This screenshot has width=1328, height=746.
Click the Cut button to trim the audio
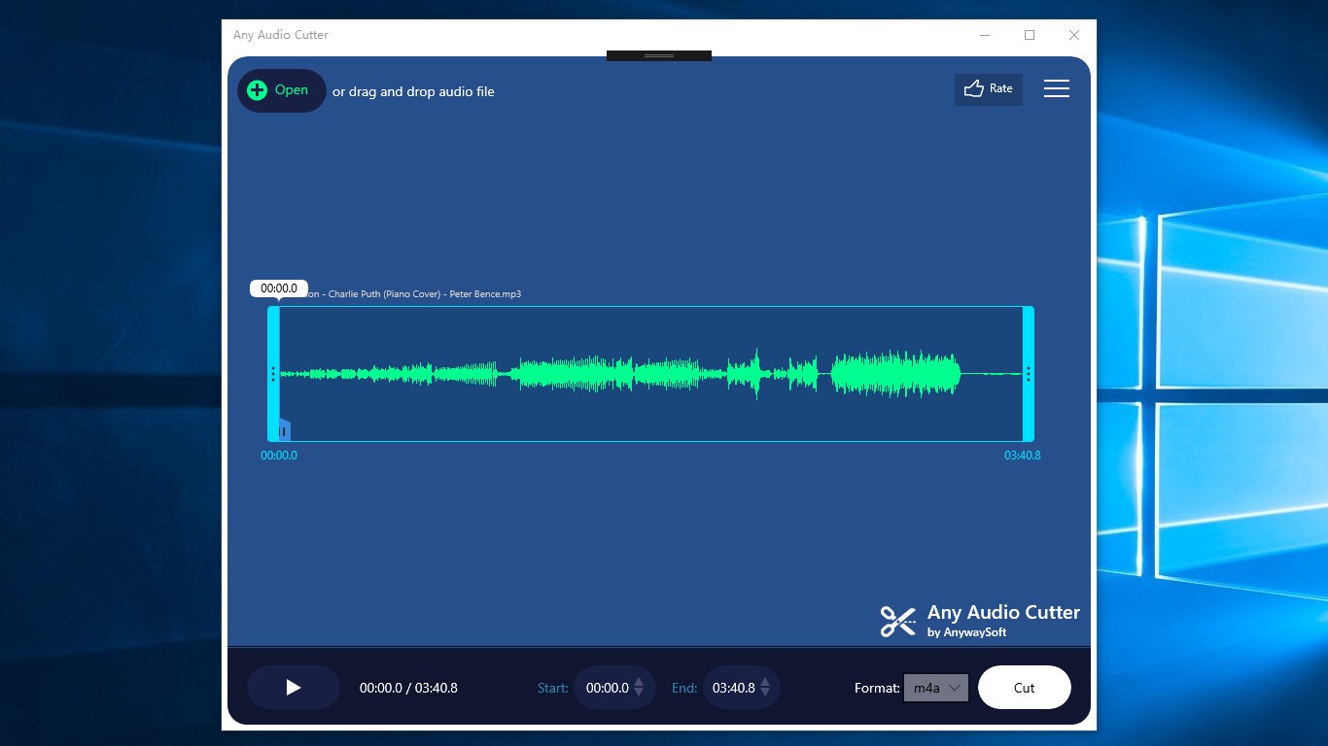click(1024, 687)
